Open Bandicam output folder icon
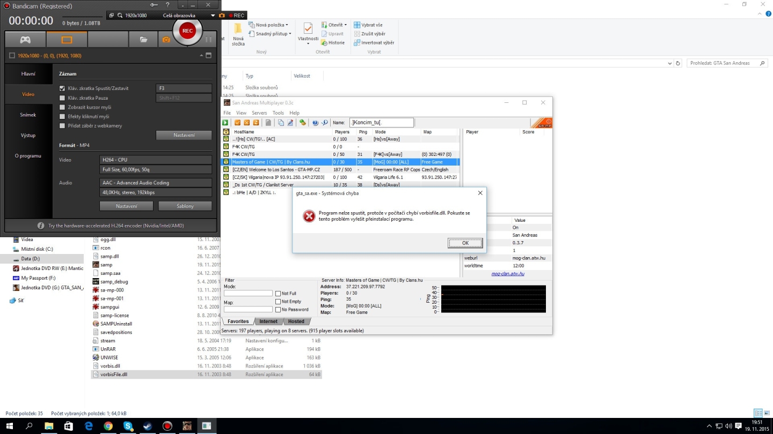 (143, 40)
